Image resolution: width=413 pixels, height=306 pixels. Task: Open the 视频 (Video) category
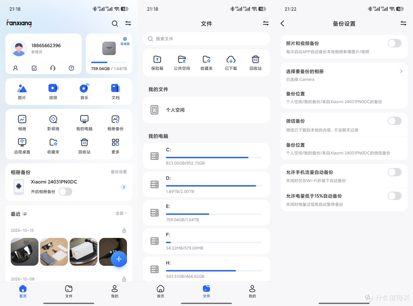pos(53,91)
